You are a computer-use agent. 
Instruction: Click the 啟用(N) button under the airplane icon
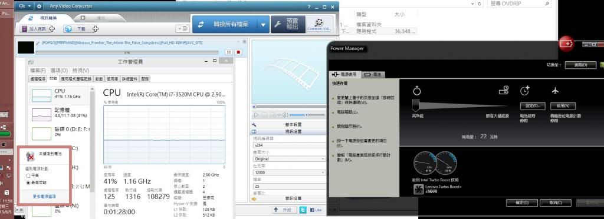coord(563,105)
